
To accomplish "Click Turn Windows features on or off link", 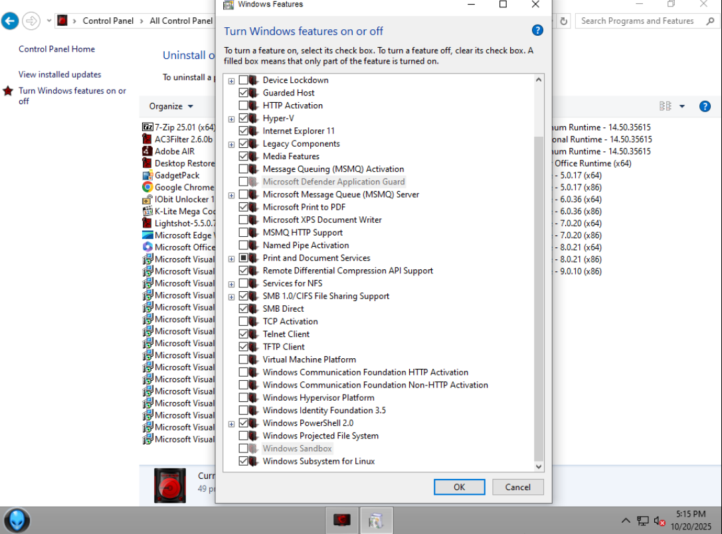I will point(72,96).
